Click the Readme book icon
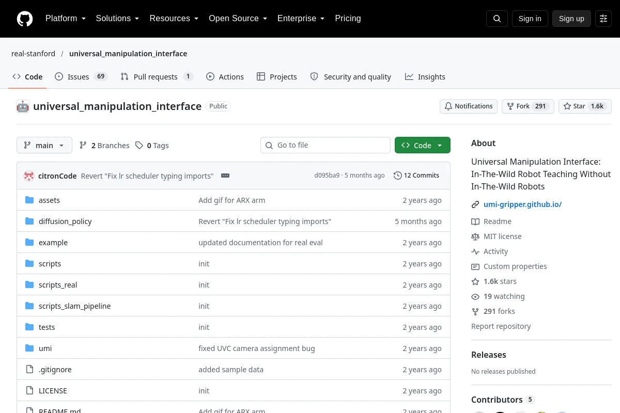The width and height of the screenshot is (620, 413). (x=475, y=221)
